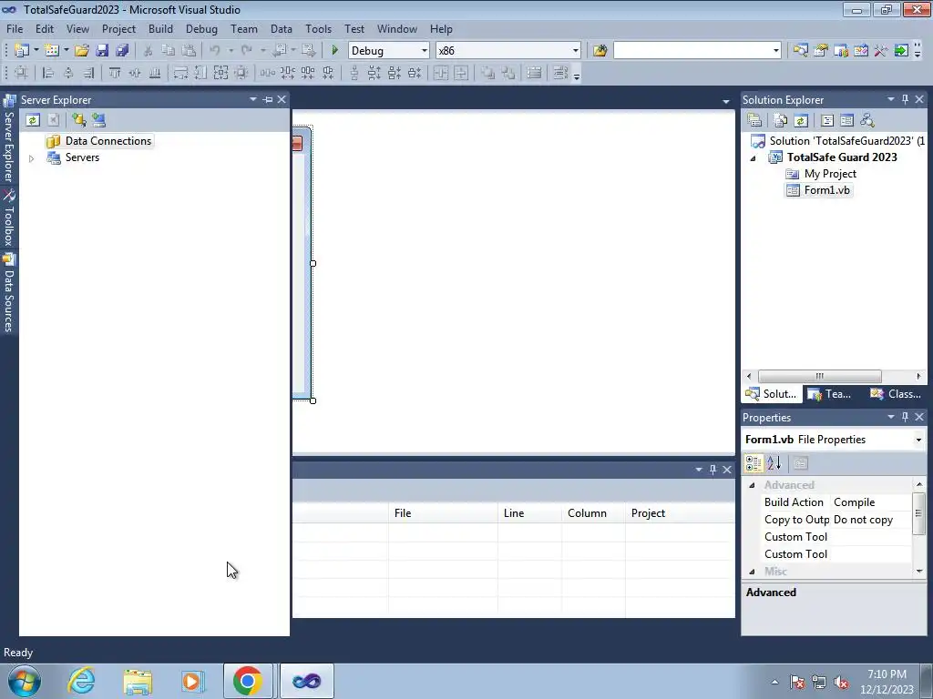
Task: Click Show All Files in Solution Explorer
Action: click(x=781, y=120)
